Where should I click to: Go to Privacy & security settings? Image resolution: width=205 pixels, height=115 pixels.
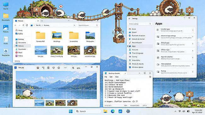pos(138,64)
